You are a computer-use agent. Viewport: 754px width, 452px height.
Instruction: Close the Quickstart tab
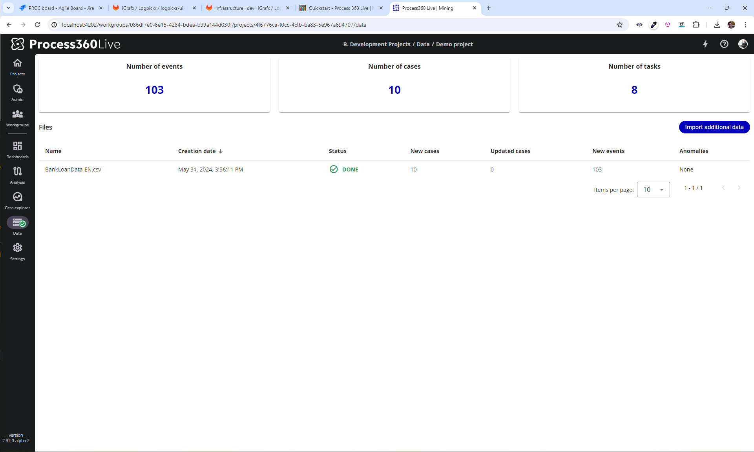tap(381, 8)
